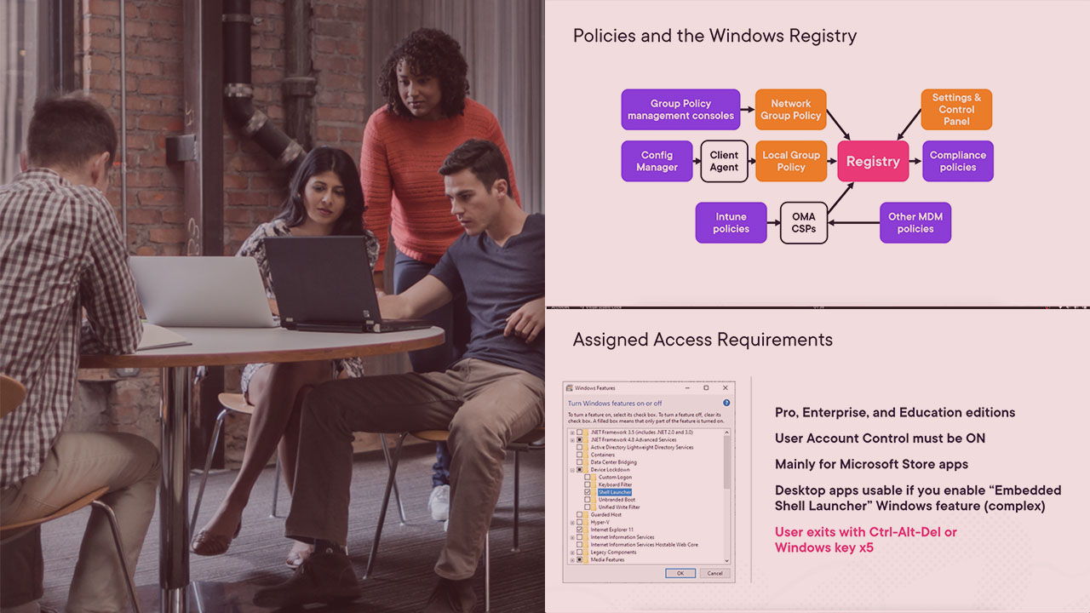Click the Windows Features title bar icon

pos(569,388)
